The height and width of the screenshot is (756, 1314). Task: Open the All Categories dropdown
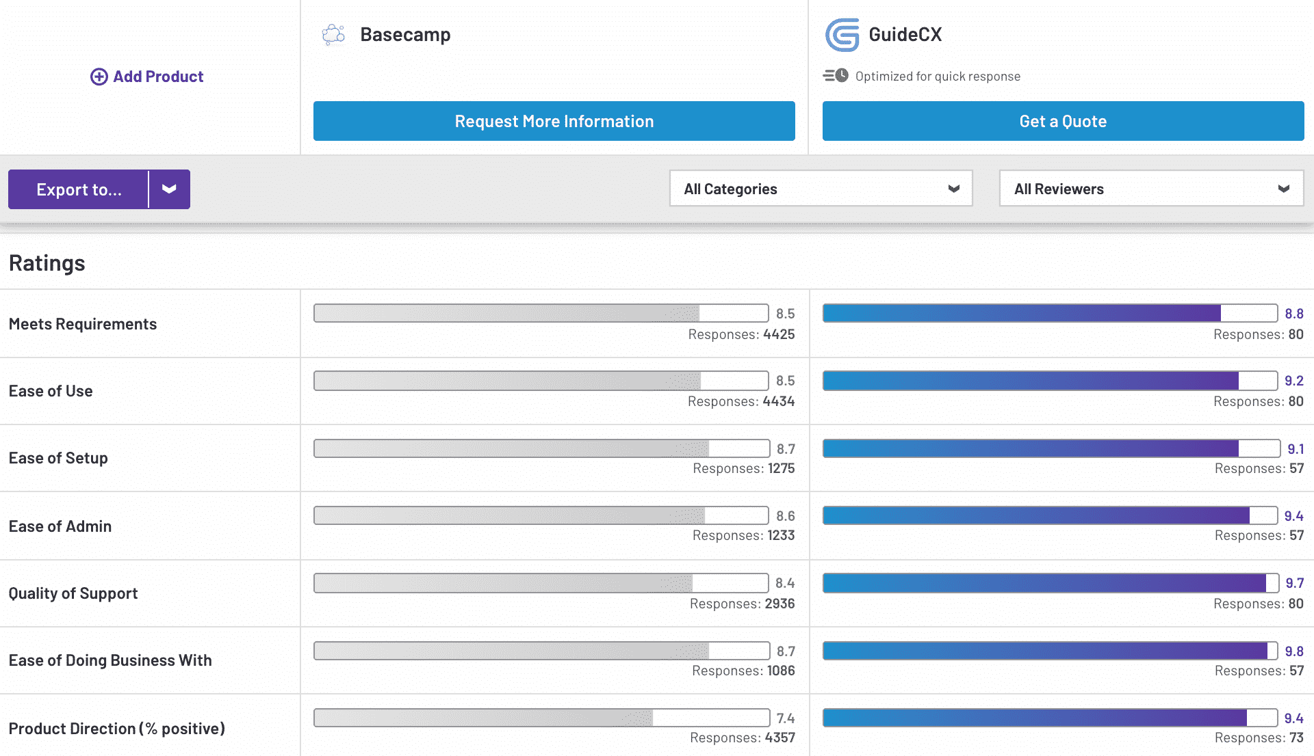[x=821, y=189]
